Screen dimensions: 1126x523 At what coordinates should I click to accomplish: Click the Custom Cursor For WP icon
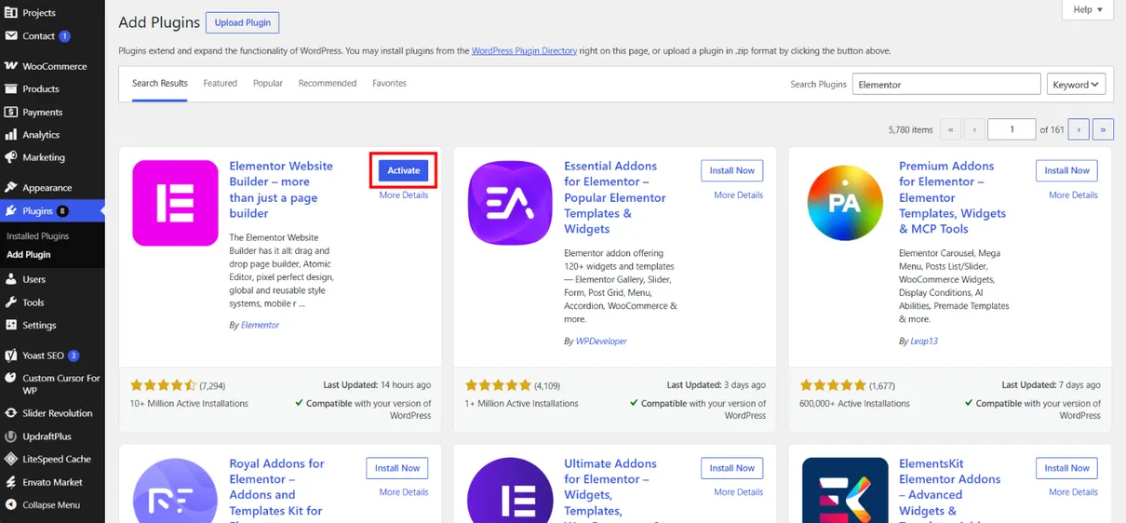[x=11, y=379]
